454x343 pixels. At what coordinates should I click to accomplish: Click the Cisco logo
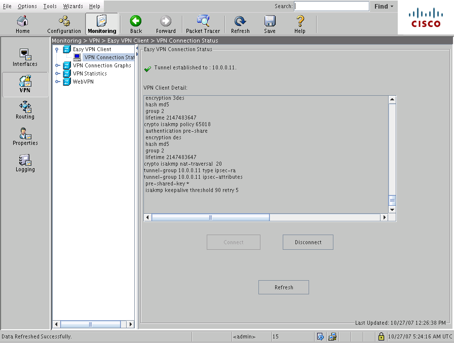pos(426,18)
